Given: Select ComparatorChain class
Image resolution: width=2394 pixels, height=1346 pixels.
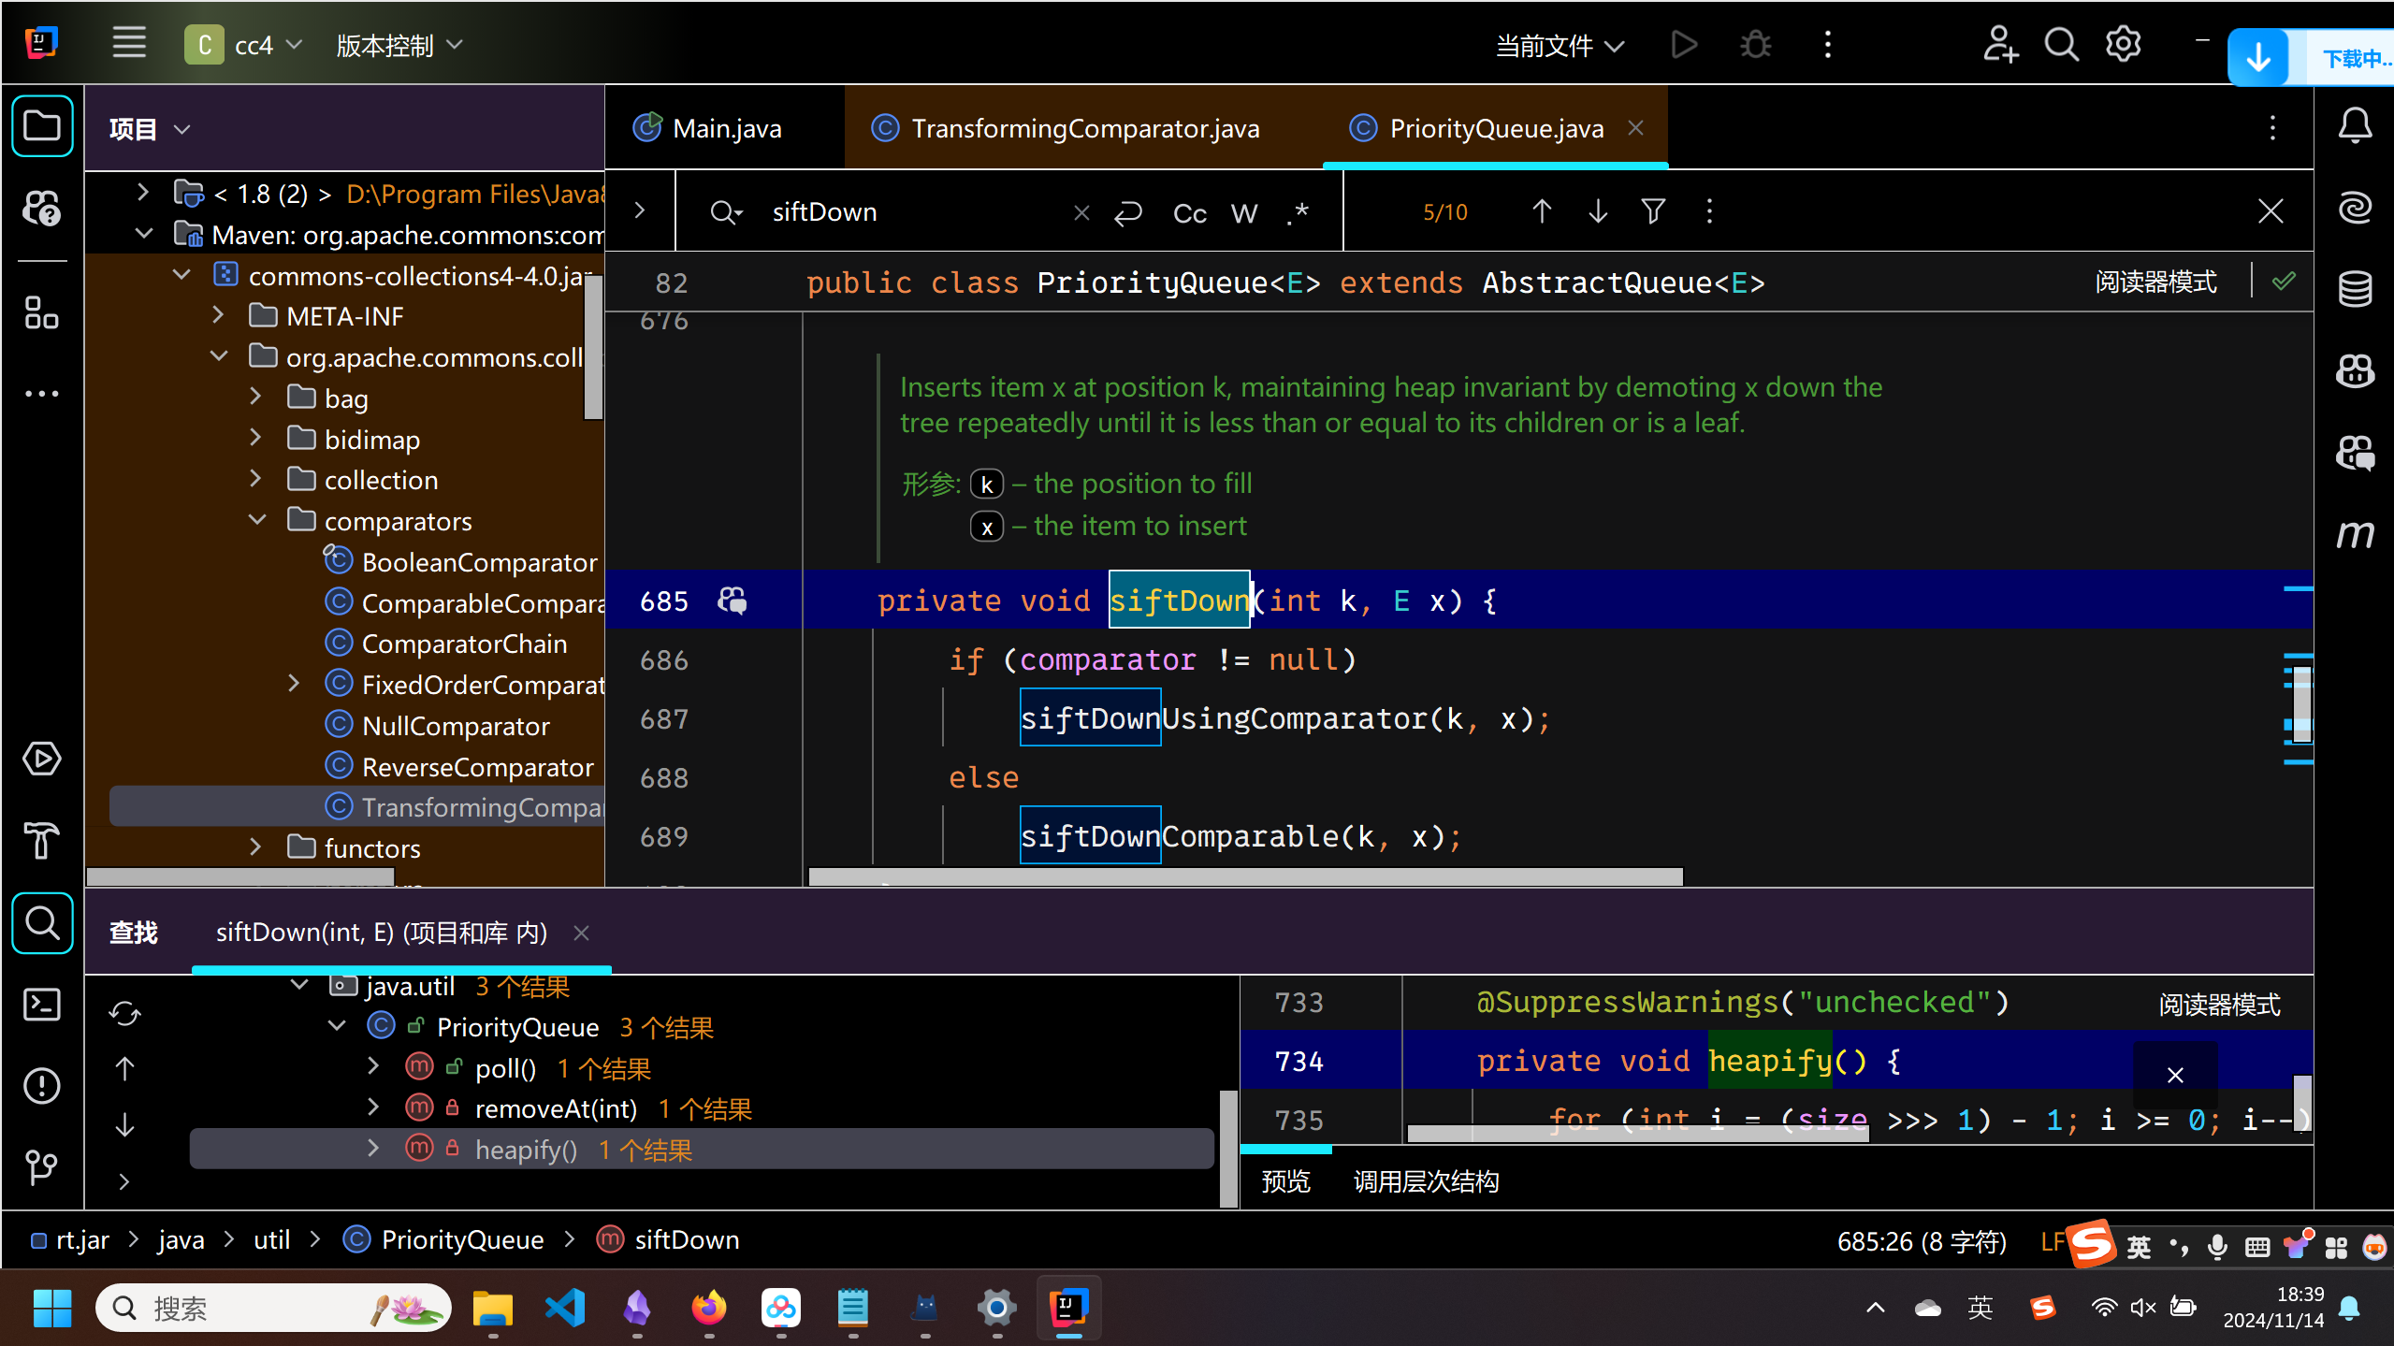Looking at the screenshot, I should (463, 644).
